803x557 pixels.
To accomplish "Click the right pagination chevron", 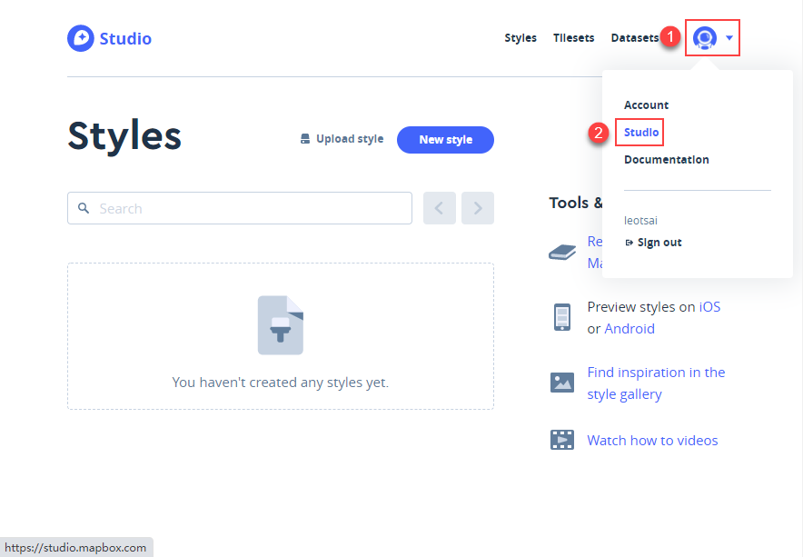I will click(x=477, y=208).
